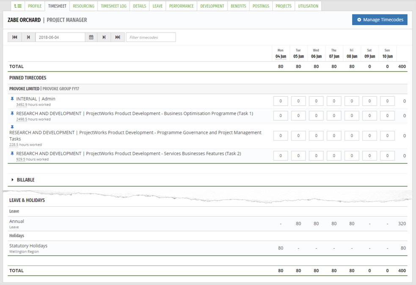Screen dimensions: 416x285
Task: Open the Utilisation tab
Action: 308,6
